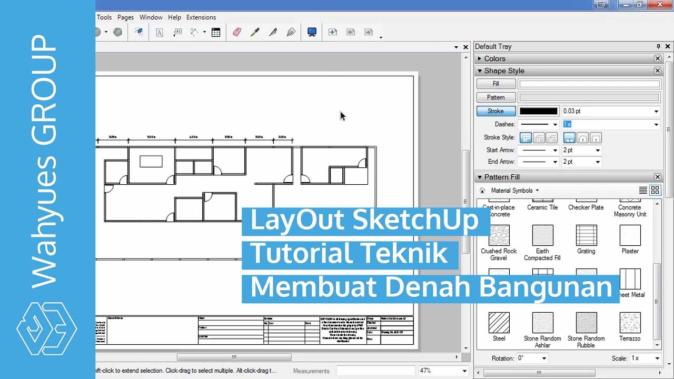
Task: Select the Join glue tool
Action: click(291, 32)
